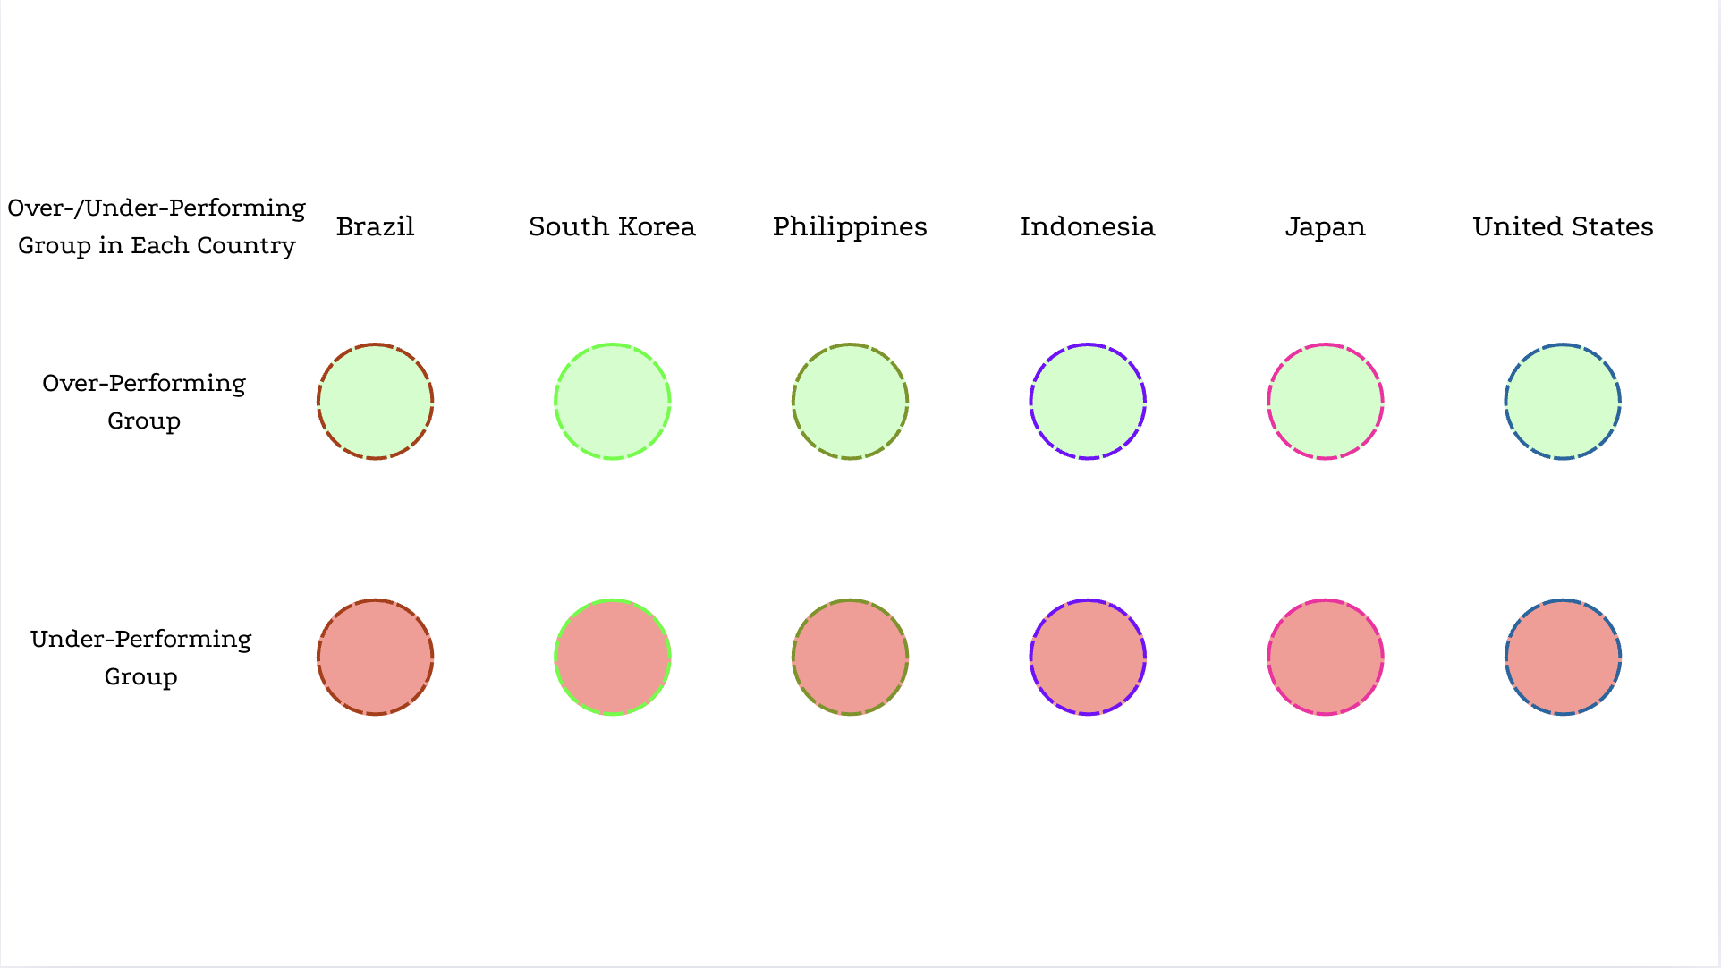
Task: Click the Over-Performing Group row label
Action: click(144, 402)
